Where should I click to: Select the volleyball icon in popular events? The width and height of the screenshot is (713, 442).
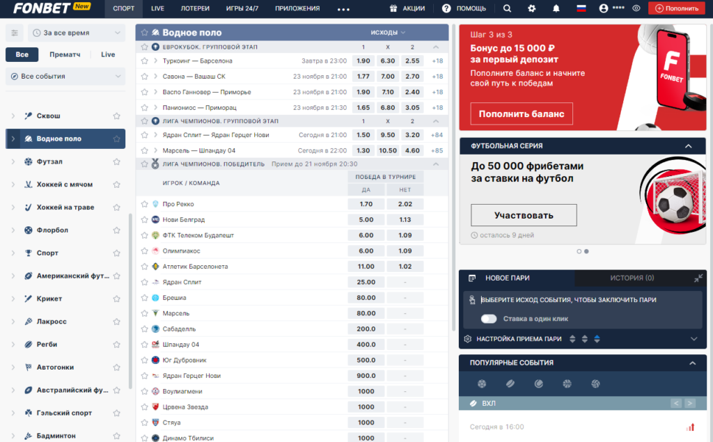click(x=595, y=384)
